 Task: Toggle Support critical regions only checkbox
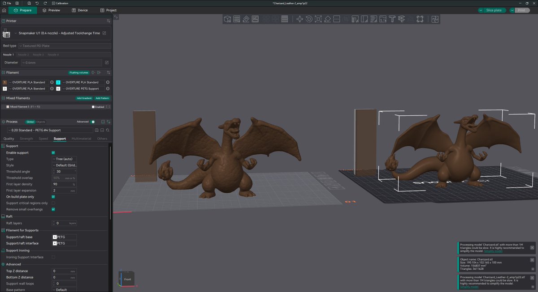tap(53, 203)
